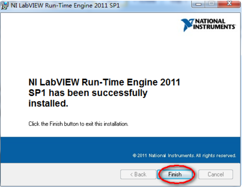
Task: Click the greyed-out Cancel button
Action: point(216,174)
